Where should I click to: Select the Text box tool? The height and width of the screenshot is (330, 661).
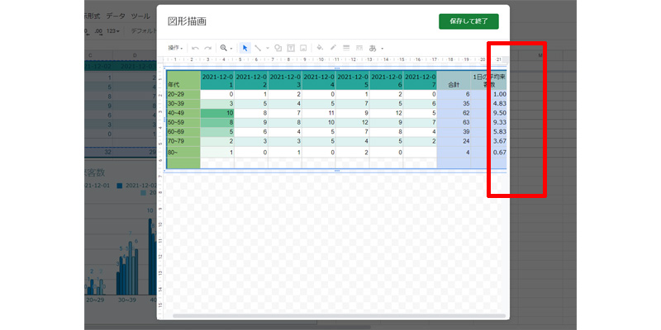coord(291,48)
